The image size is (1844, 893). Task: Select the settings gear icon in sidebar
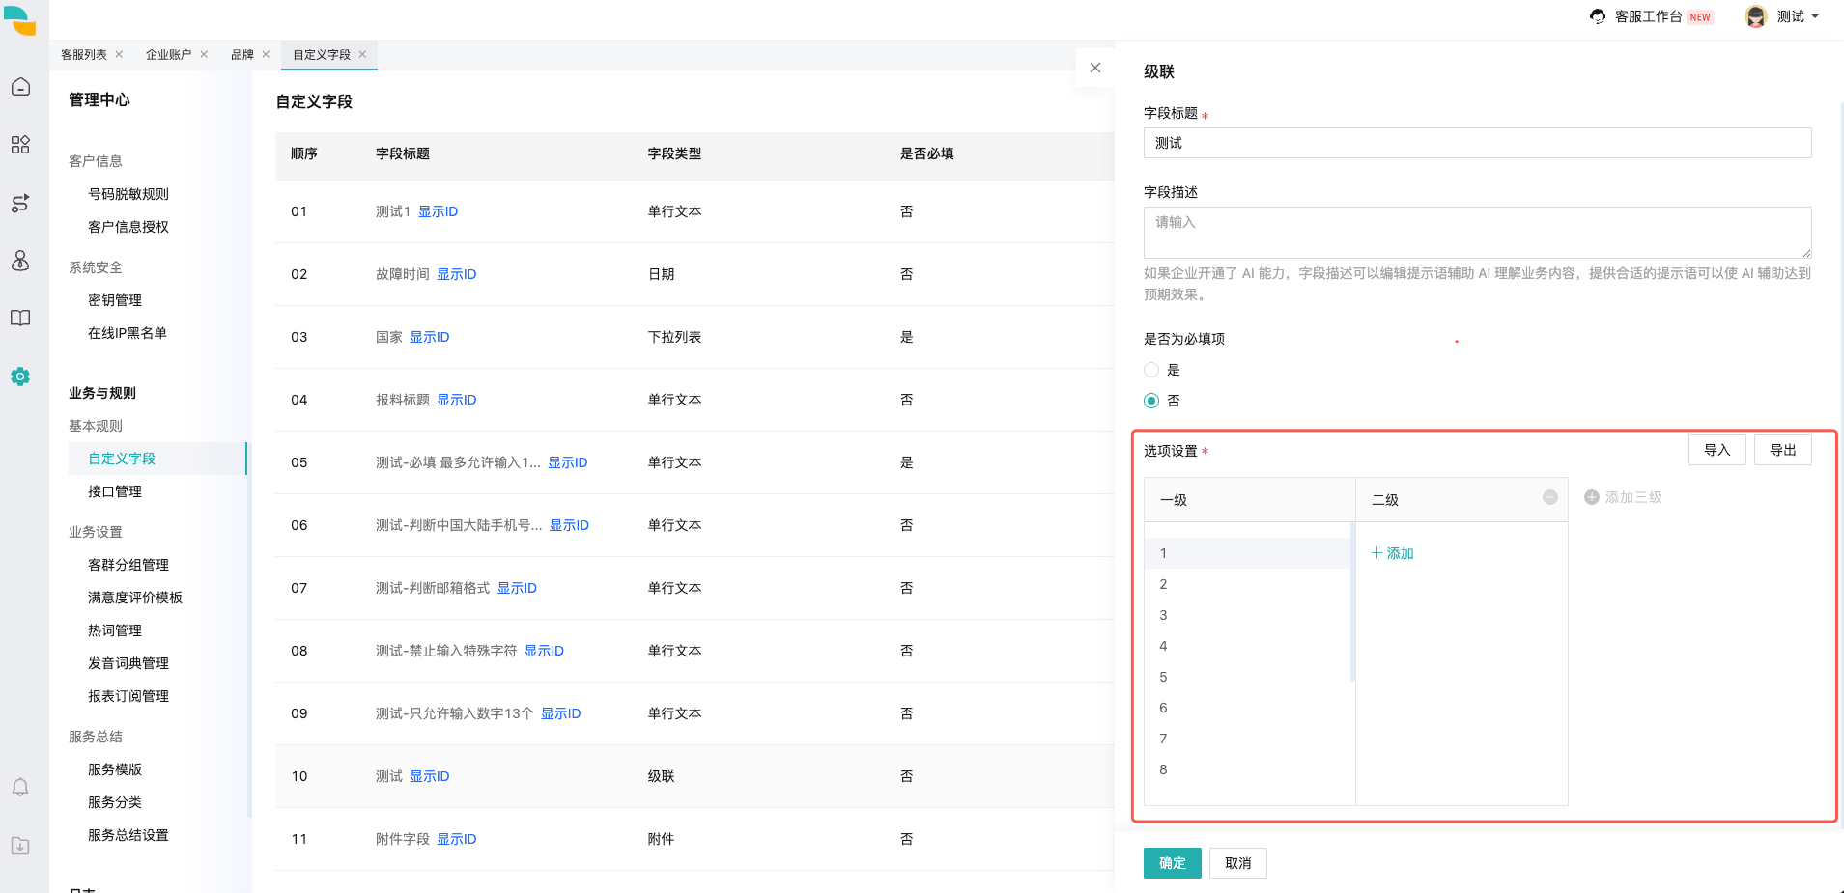(20, 377)
